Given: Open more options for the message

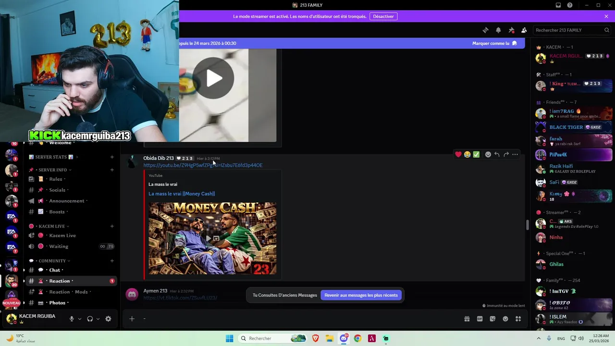Looking at the screenshot, I should 515,154.
